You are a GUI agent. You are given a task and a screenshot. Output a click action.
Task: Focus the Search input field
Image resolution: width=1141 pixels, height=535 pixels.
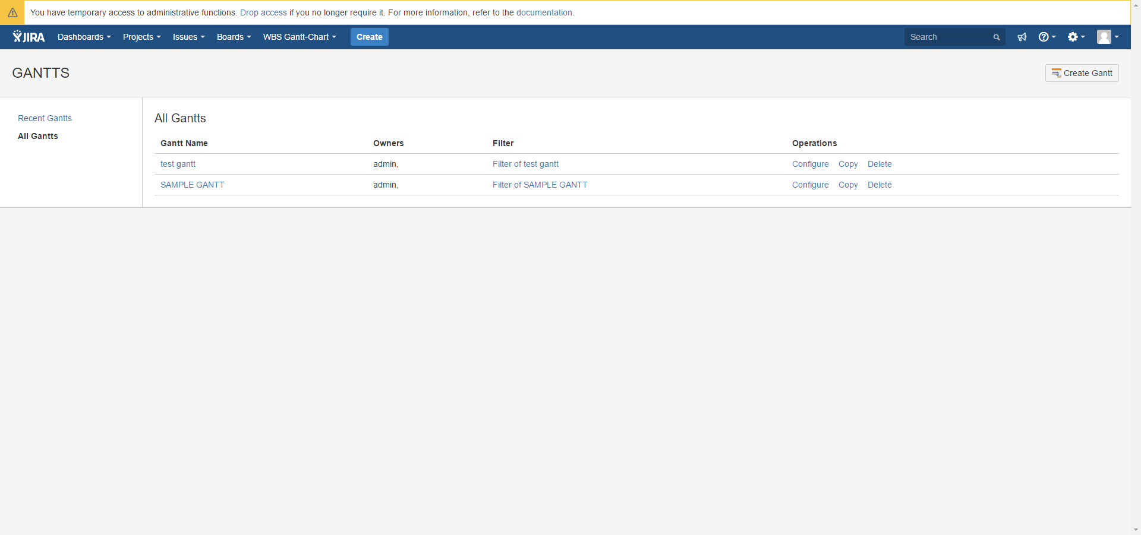948,37
